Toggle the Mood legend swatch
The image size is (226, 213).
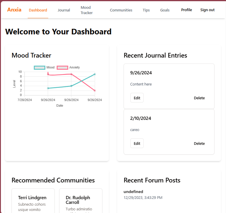[x=40, y=68]
